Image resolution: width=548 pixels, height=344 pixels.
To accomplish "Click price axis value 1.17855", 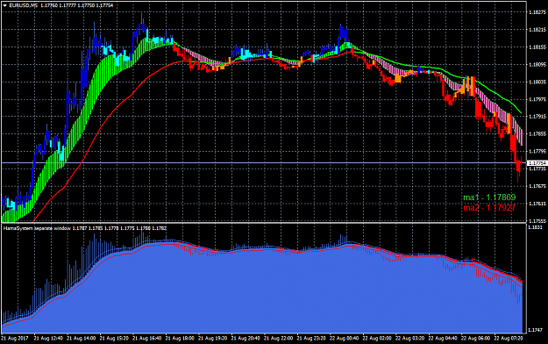I will point(537,134).
